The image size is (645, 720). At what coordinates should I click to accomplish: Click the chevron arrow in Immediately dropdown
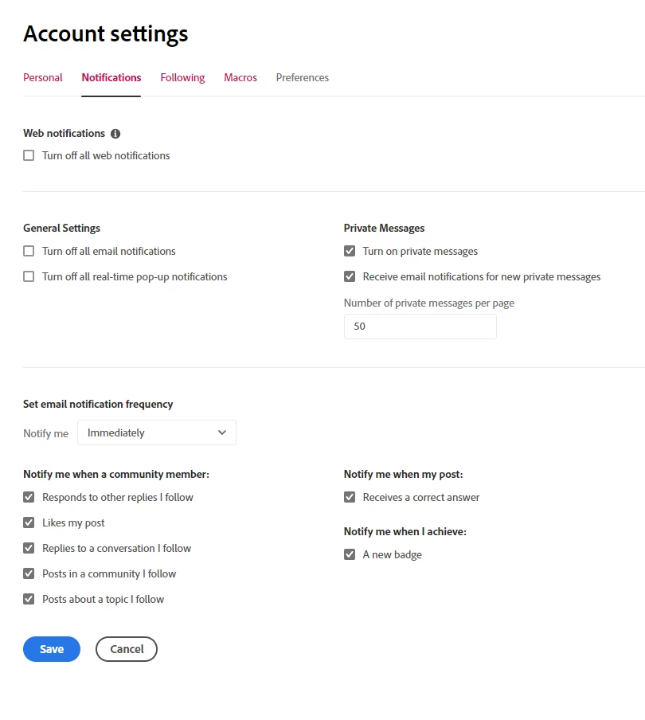point(222,432)
